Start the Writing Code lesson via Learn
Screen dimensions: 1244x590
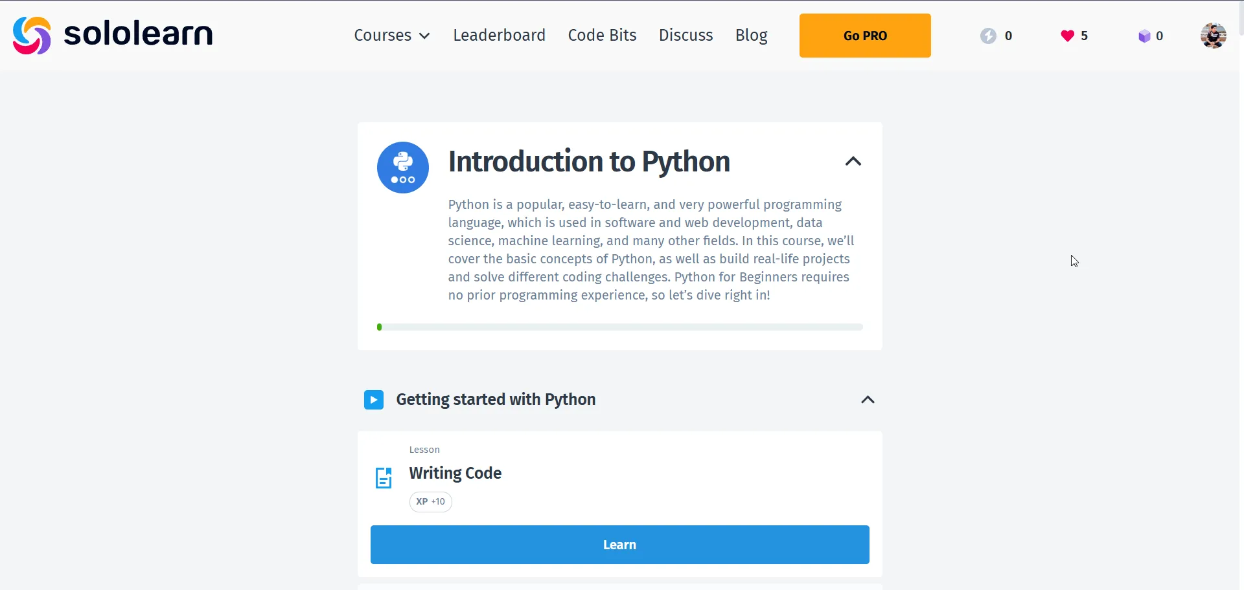click(x=619, y=544)
